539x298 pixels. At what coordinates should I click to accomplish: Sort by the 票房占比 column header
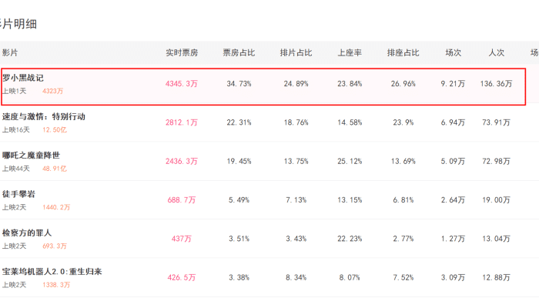239,53
